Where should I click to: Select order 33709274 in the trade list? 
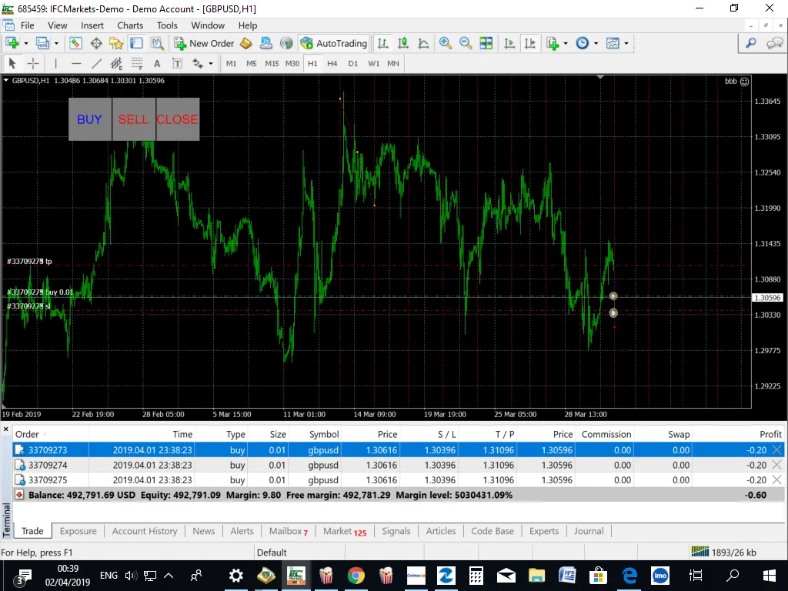tap(48, 465)
